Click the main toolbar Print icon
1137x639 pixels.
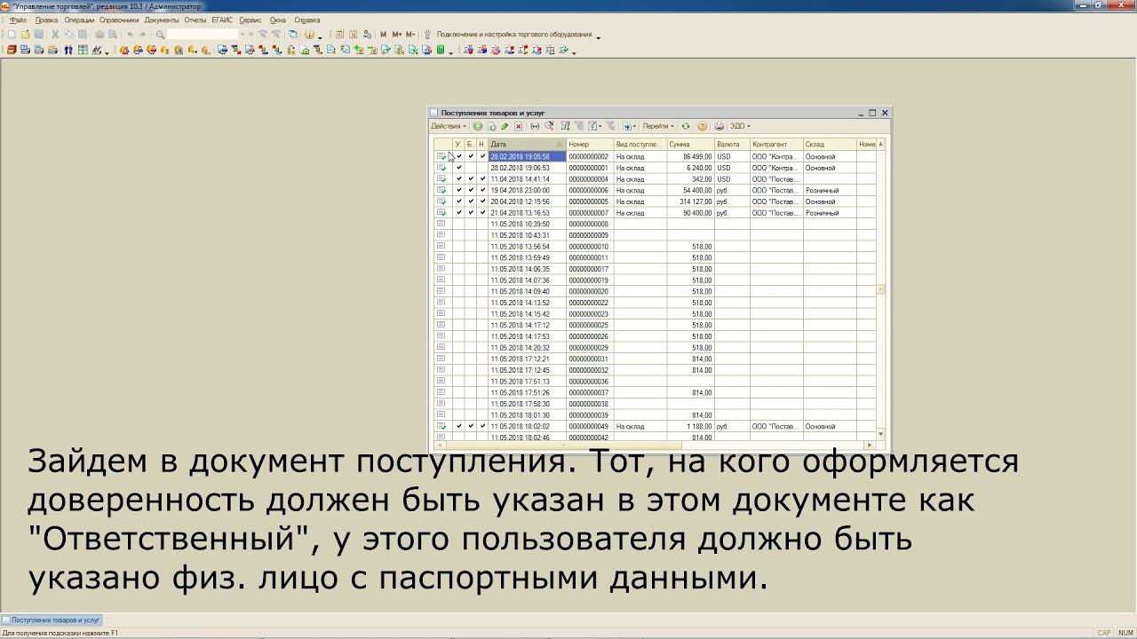coord(99,35)
